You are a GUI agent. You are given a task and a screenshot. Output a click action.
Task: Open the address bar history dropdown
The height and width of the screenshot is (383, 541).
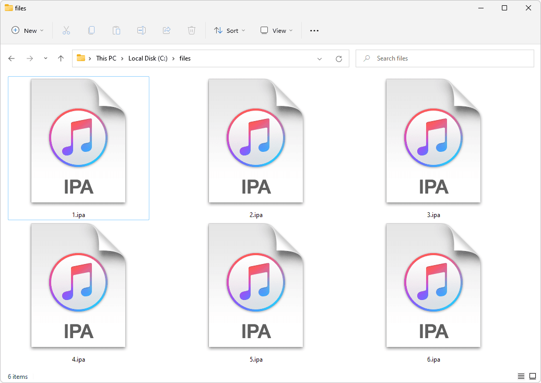(x=320, y=58)
